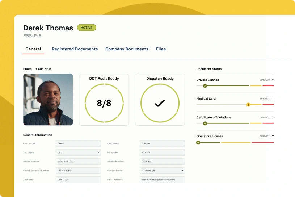This screenshot has width=295, height=197.
Task: Click the upload arrow beside Drivers License date
Action: (273, 80)
